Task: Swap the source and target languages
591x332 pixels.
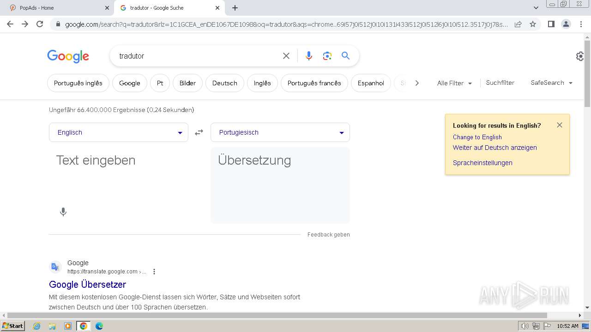Action: coord(199,132)
